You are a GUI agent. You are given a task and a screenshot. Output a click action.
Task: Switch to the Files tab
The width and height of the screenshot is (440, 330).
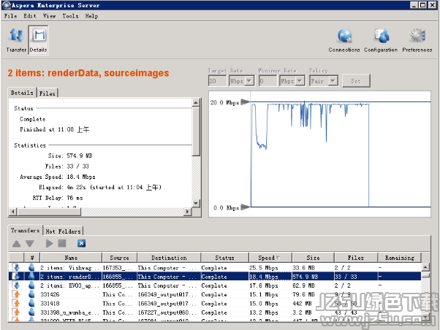pos(47,93)
